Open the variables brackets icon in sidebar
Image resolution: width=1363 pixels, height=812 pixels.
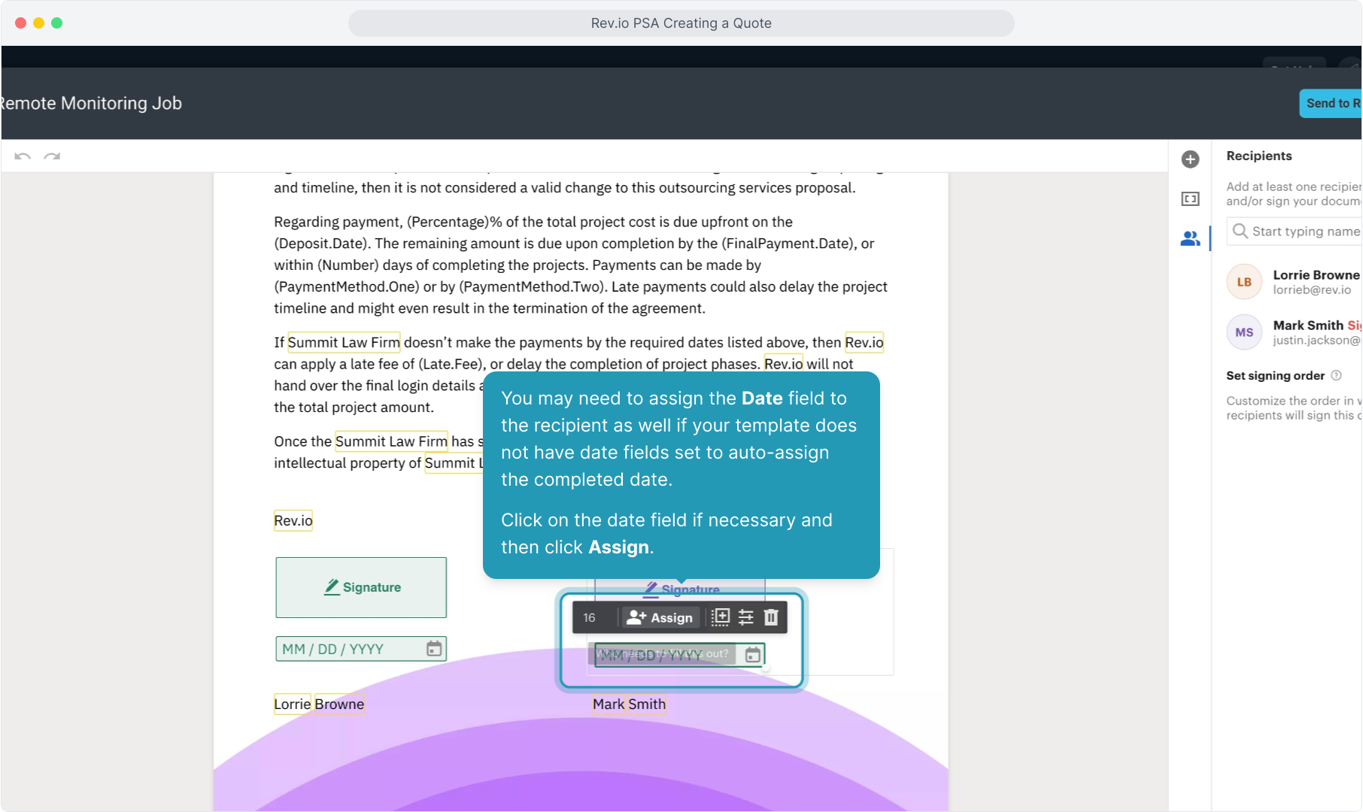(x=1190, y=199)
